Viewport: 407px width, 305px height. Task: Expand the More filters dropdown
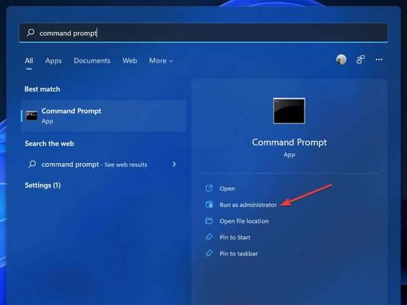point(161,61)
